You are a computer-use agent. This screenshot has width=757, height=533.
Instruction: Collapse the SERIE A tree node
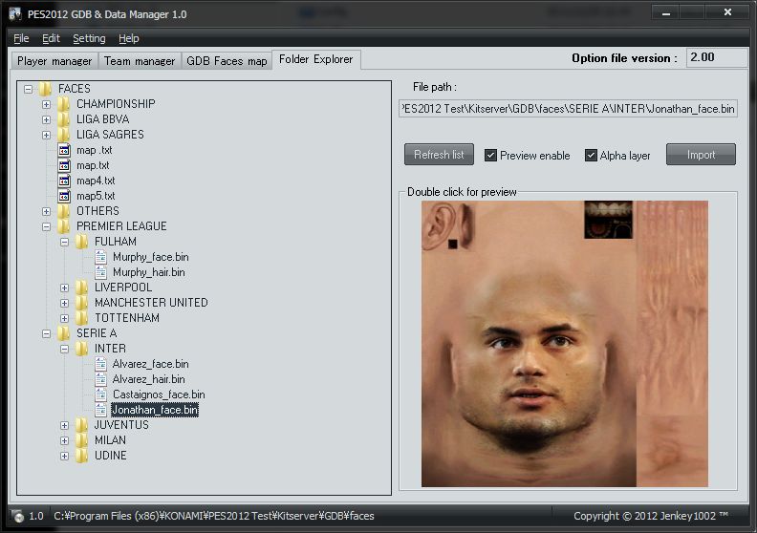[47, 333]
